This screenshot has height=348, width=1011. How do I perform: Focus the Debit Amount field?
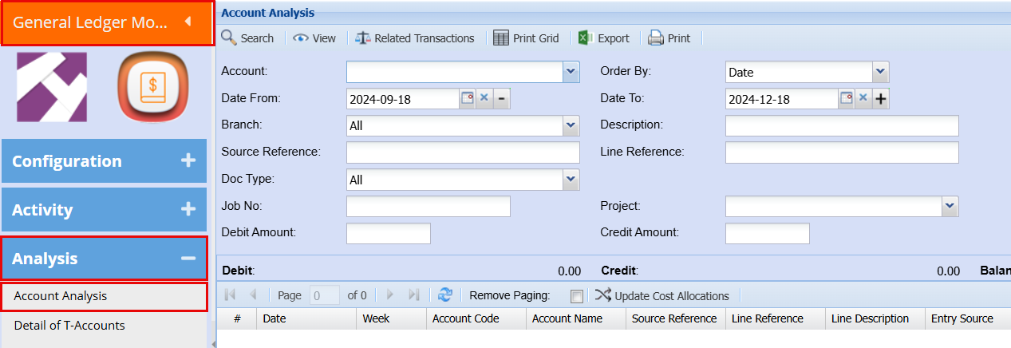389,233
